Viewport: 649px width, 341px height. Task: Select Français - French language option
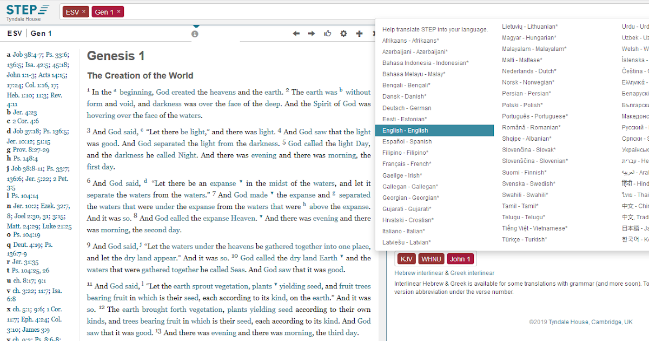click(x=407, y=163)
